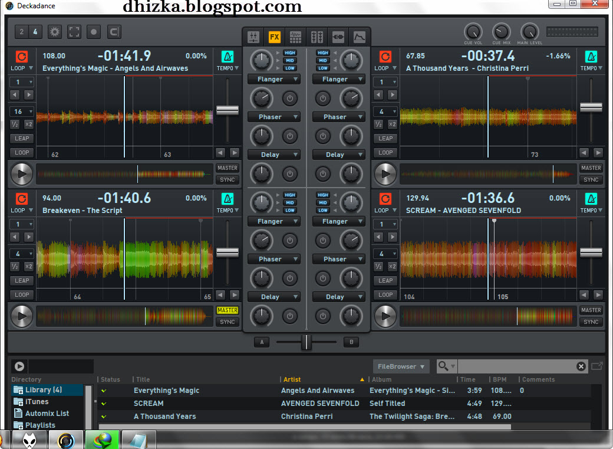Click loop icon on Everything's Magic deck
The height and width of the screenshot is (449, 613).
[21, 57]
